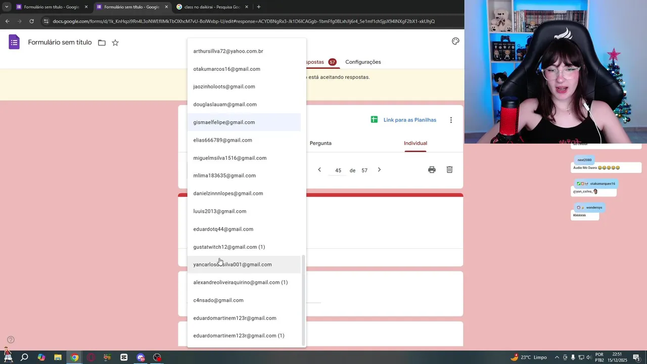
Task: Open the theme palette customizer icon
Action: click(x=455, y=41)
